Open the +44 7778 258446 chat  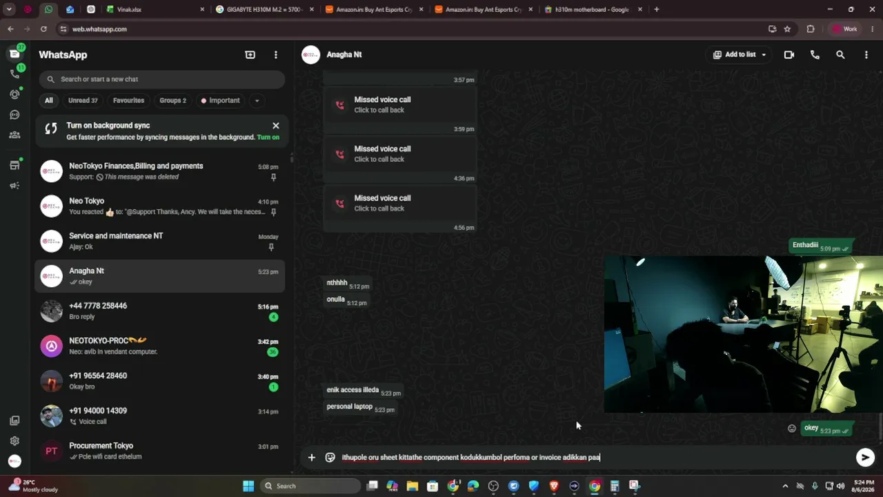[160, 311]
